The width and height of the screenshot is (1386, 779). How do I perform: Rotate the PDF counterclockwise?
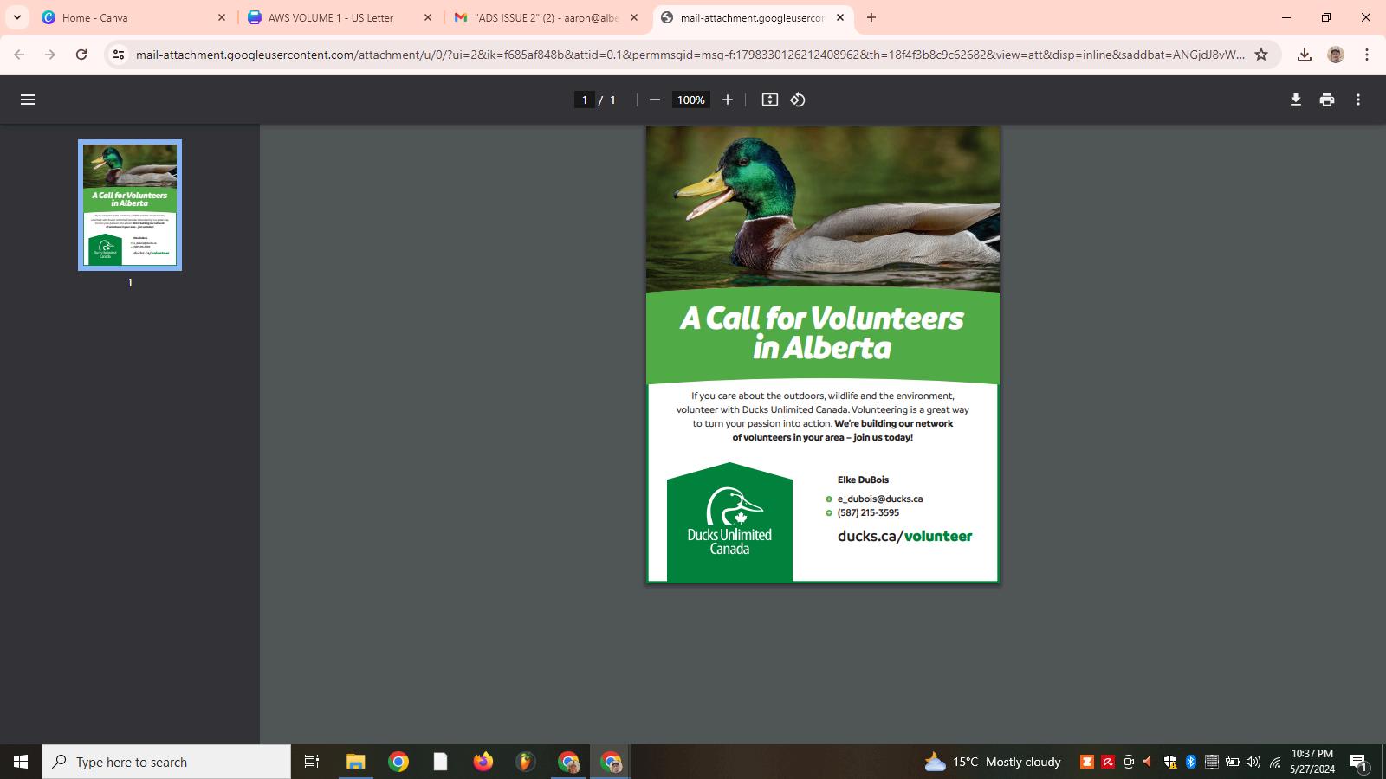pos(798,100)
